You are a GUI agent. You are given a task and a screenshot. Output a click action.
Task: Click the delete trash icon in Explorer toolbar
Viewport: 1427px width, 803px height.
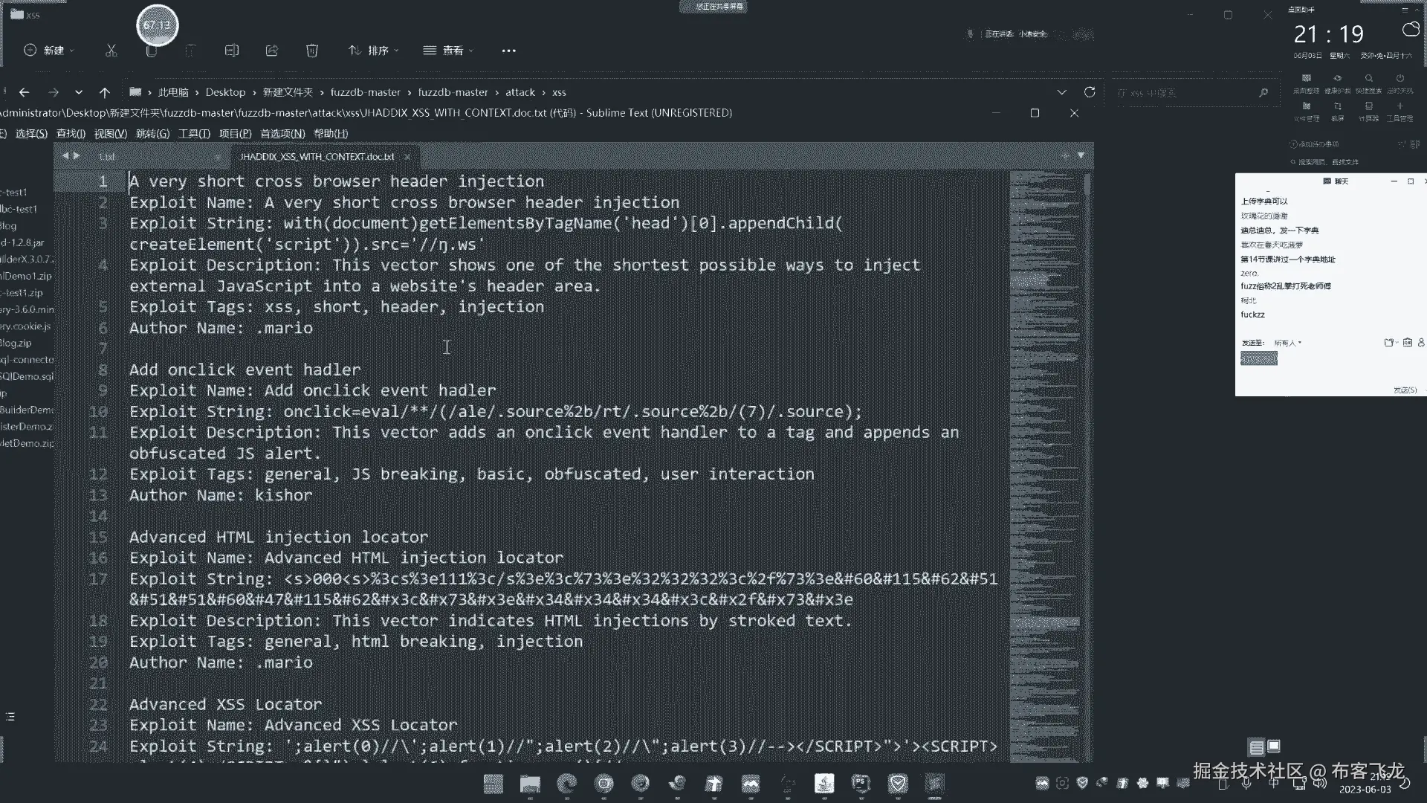(312, 51)
